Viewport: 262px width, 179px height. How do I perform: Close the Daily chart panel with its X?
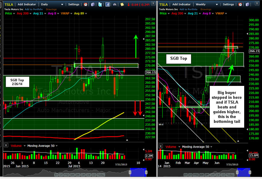(x=153, y=3)
